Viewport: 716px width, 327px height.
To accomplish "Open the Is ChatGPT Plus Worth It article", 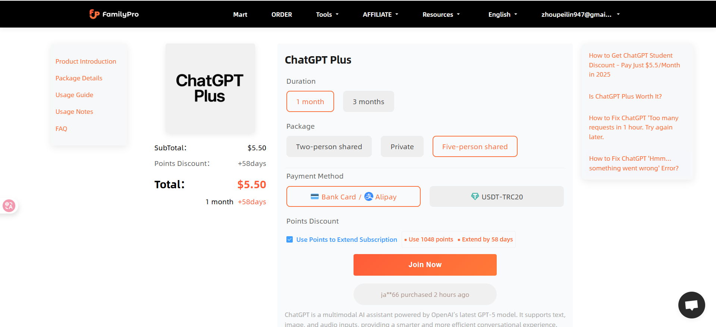I will tap(625, 96).
